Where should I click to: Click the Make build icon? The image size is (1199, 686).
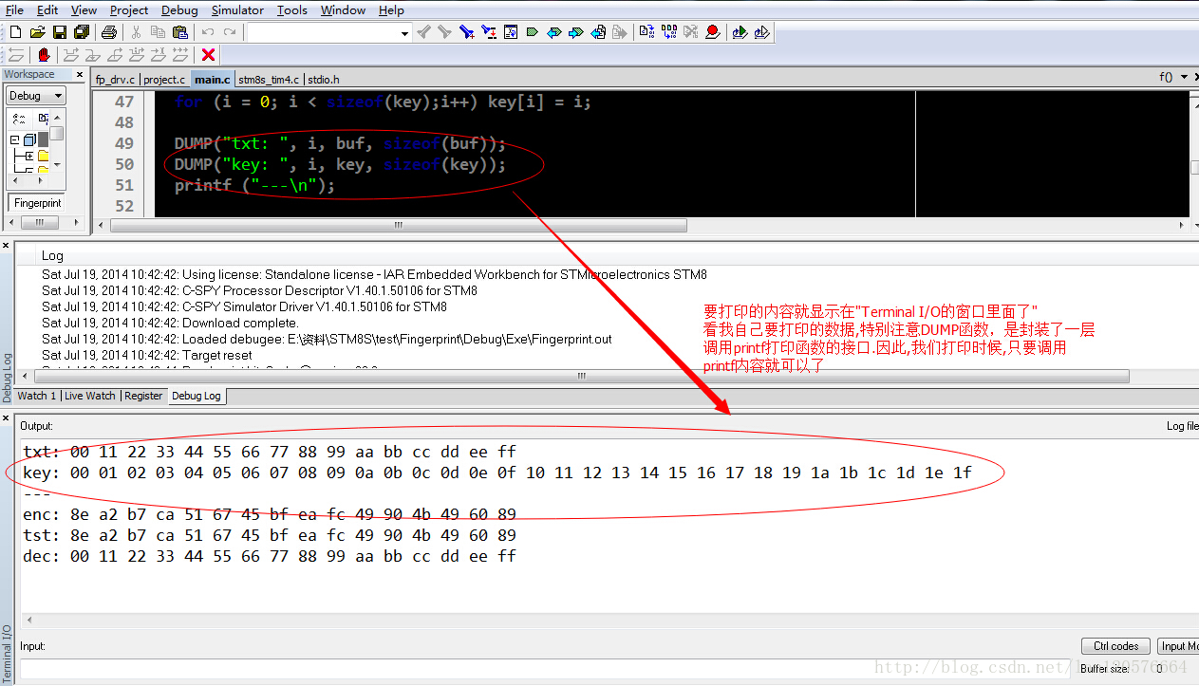click(x=669, y=32)
